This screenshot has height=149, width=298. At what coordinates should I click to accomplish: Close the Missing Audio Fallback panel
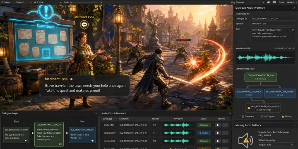(x=294, y=125)
